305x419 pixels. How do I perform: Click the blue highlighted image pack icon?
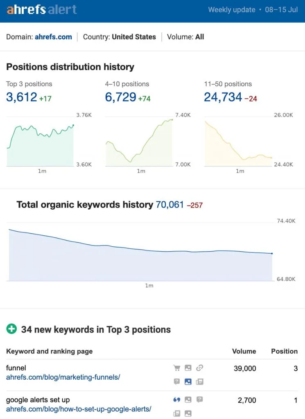(x=188, y=382)
